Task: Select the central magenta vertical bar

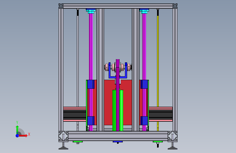Action: point(118,95)
